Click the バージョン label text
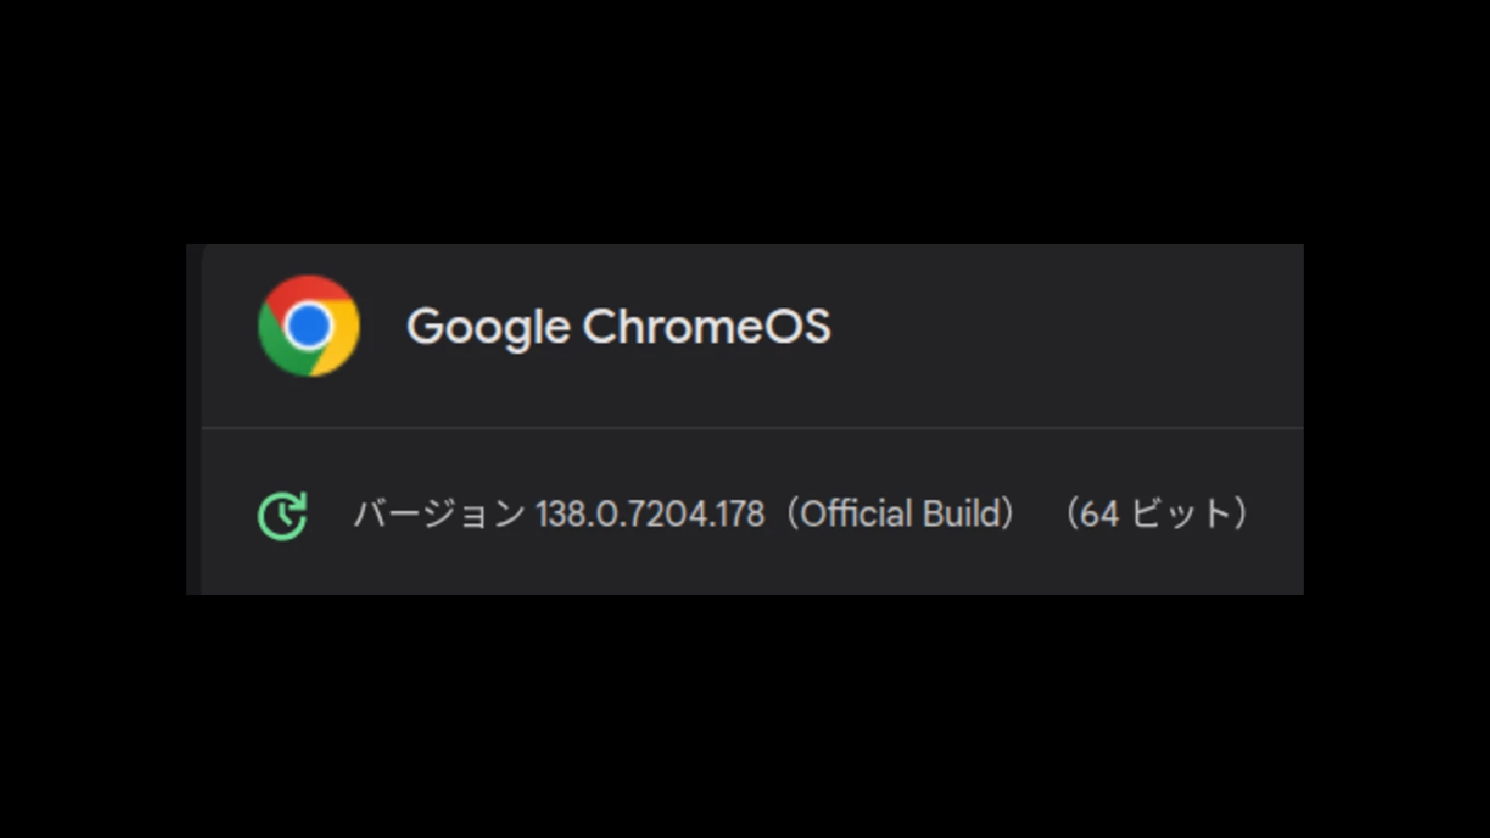The image size is (1490, 838). coord(440,514)
